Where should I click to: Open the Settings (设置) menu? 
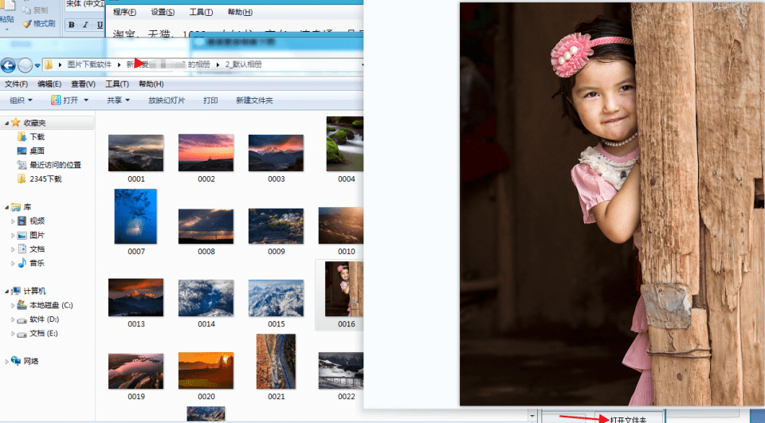pyautogui.click(x=163, y=12)
